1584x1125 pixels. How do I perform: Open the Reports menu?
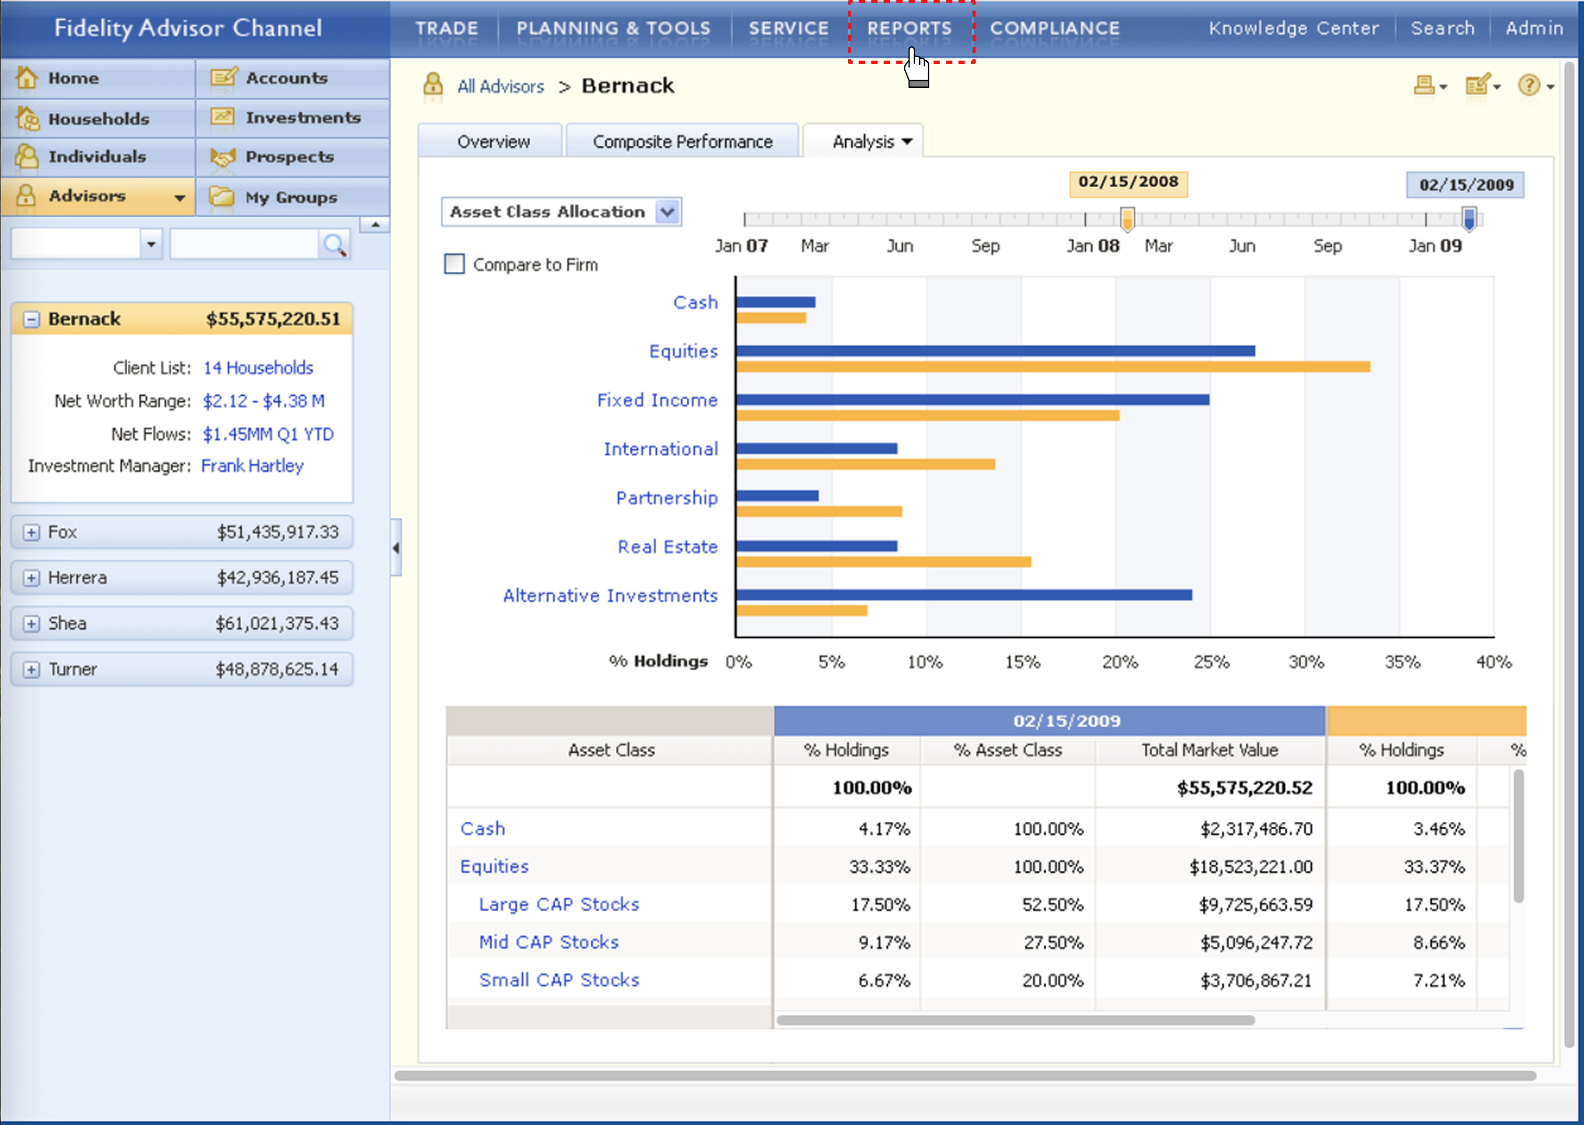910,28
